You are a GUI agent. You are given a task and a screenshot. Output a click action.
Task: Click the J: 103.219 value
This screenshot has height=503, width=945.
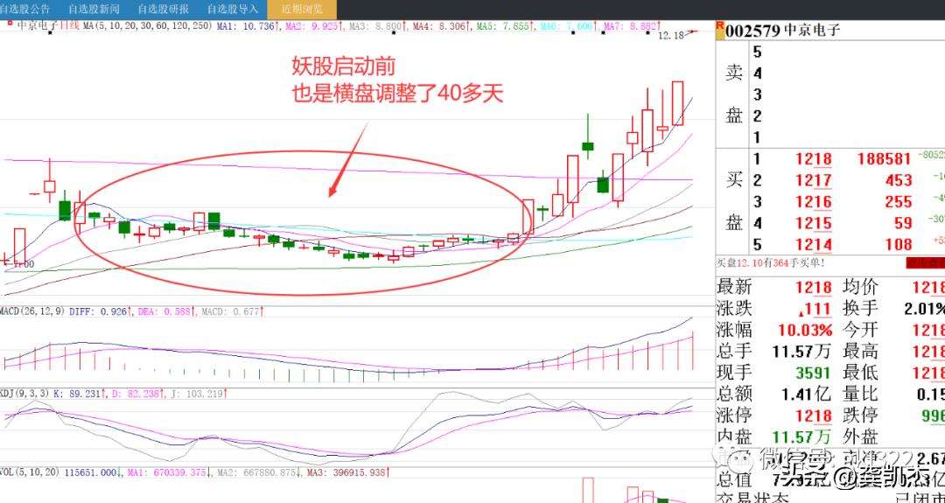click(x=199, y=394)
